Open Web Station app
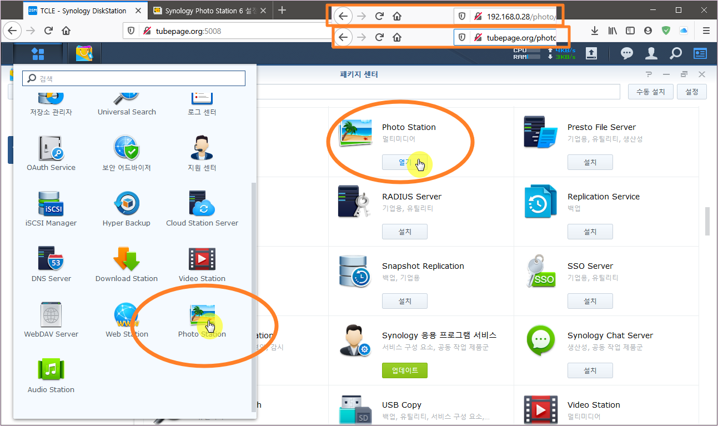 click(x=127, y=319)
